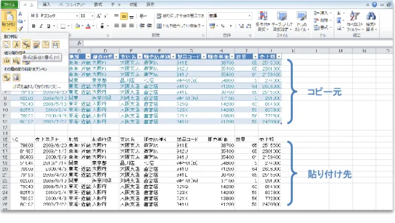Open filter dropdown on 販売単価 header
395x223 pixels.
(231, 57)
